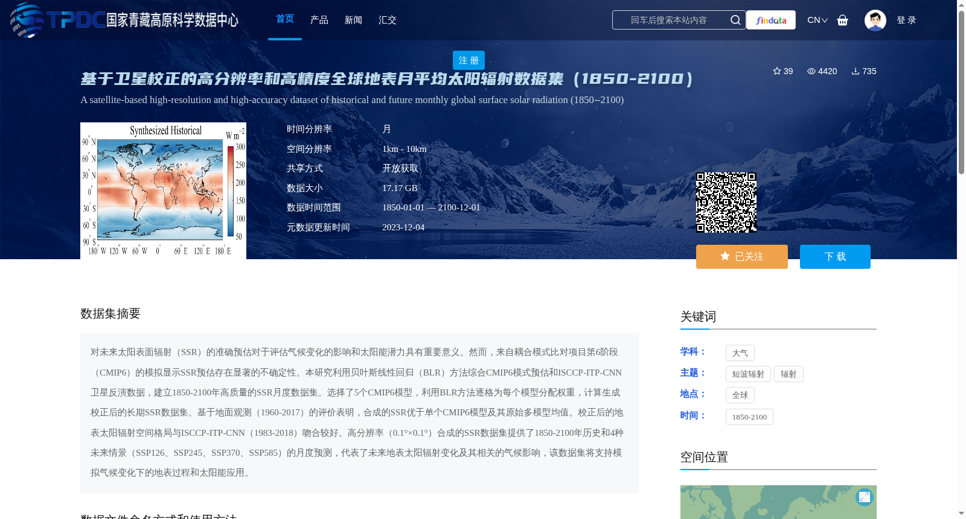This screenshot has width=966, height=519.
Task: Click the 2023-12-04 metadata update date
Action: [403, 227]
